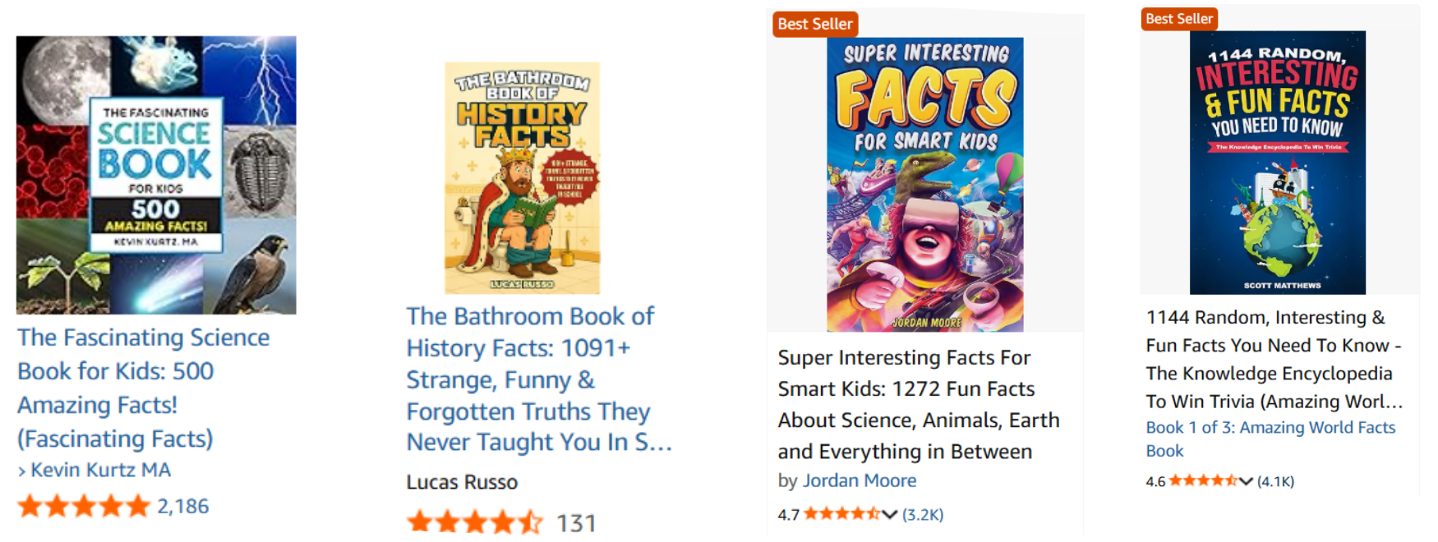This screenshot has width=1438, height=542.
Task: Click the Lucas Russo author name
Action: click(462, 482)
